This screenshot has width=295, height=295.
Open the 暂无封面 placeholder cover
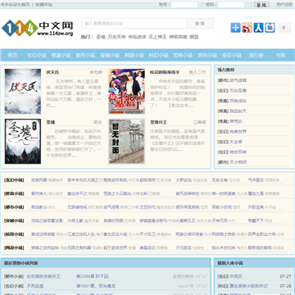(x=127, y=142)
